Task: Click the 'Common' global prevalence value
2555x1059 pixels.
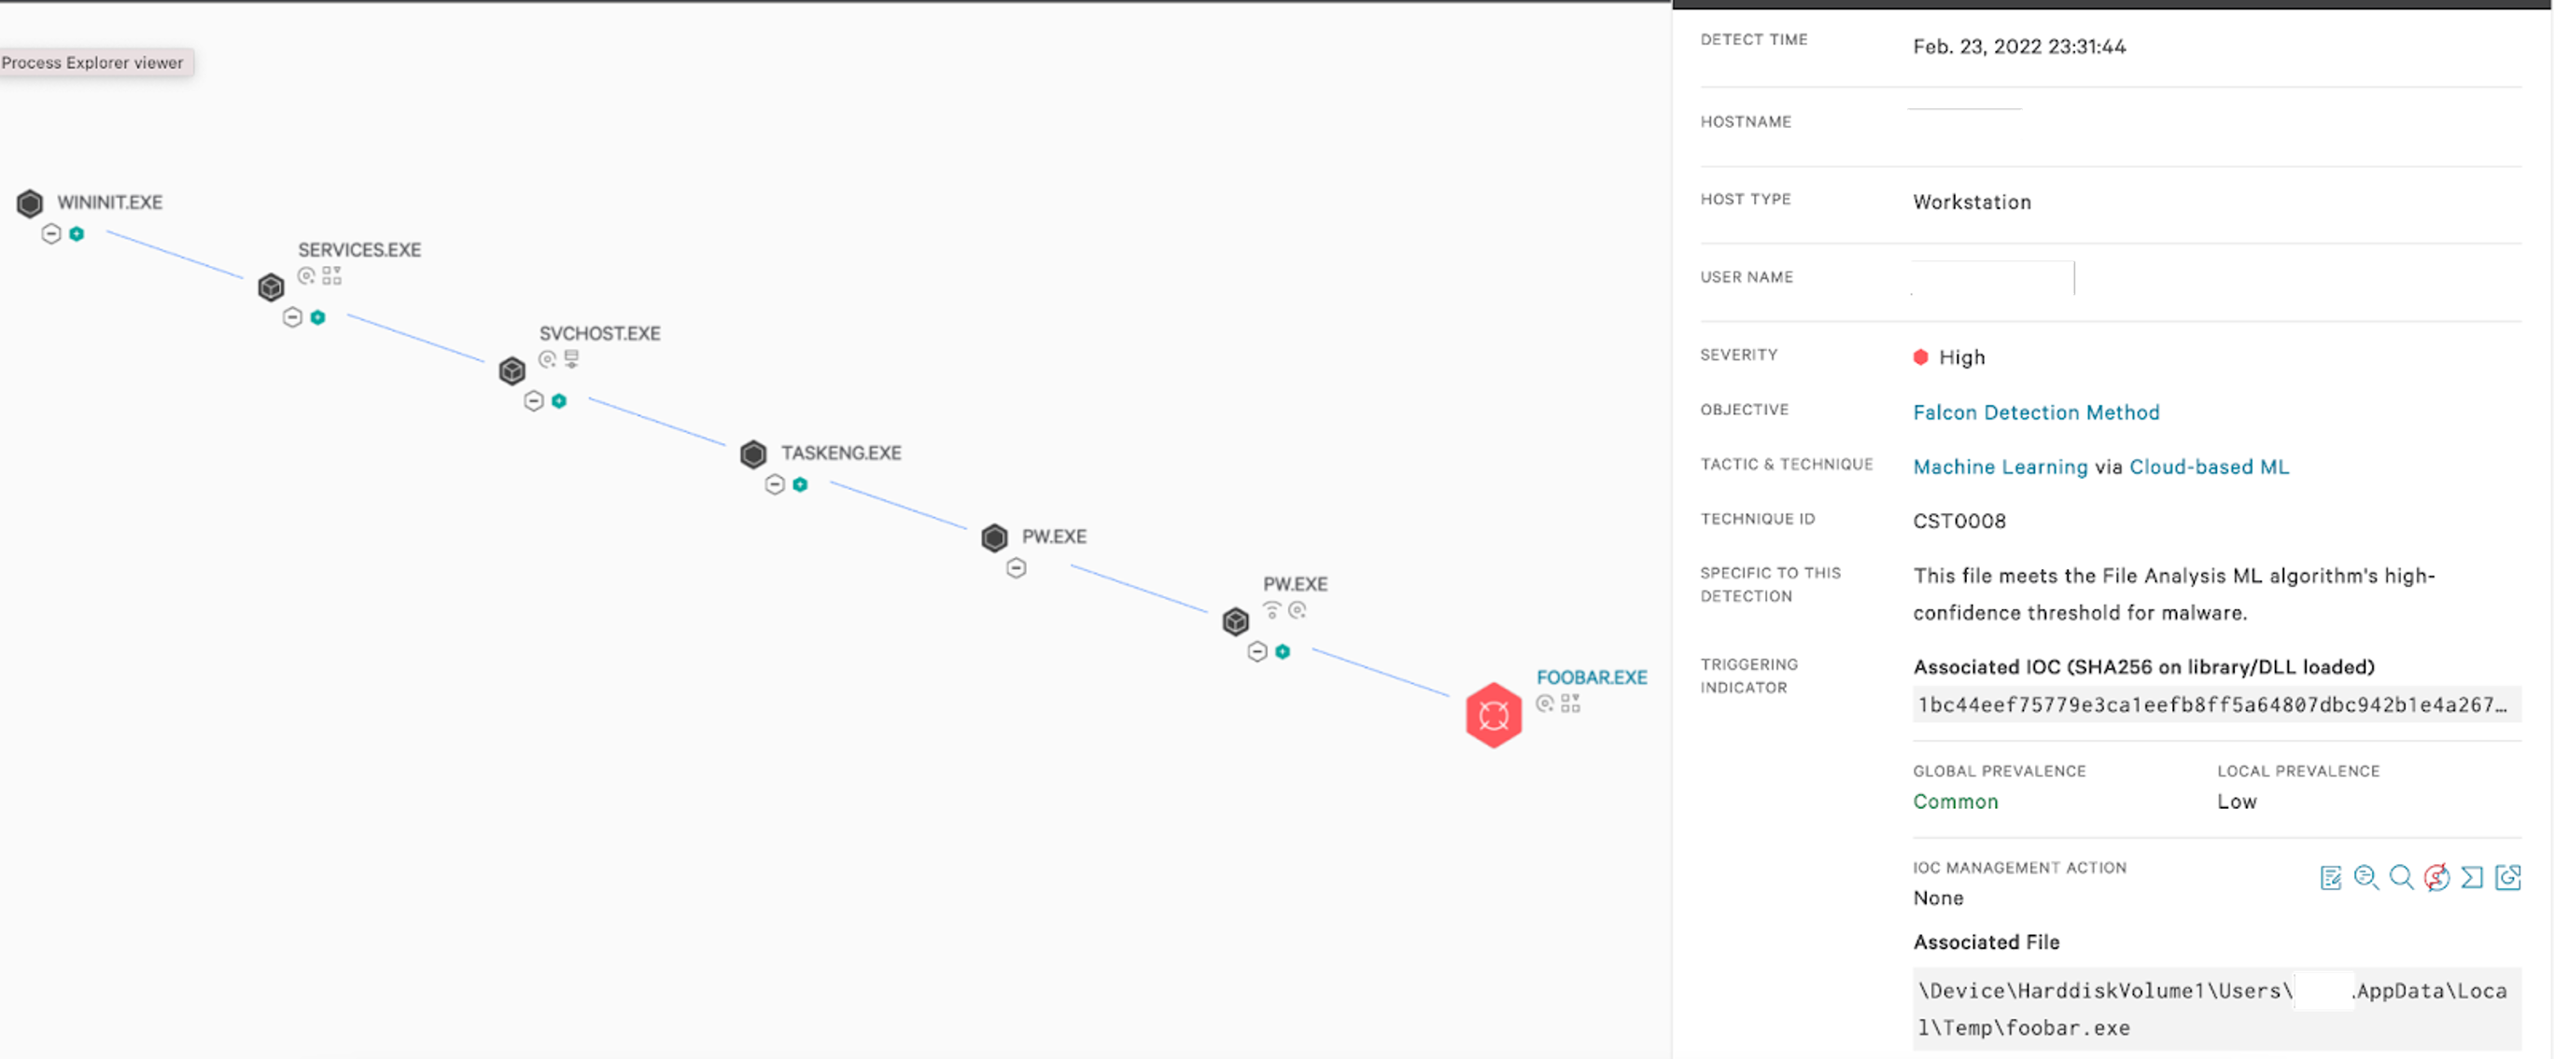Action: [1955, 801]
